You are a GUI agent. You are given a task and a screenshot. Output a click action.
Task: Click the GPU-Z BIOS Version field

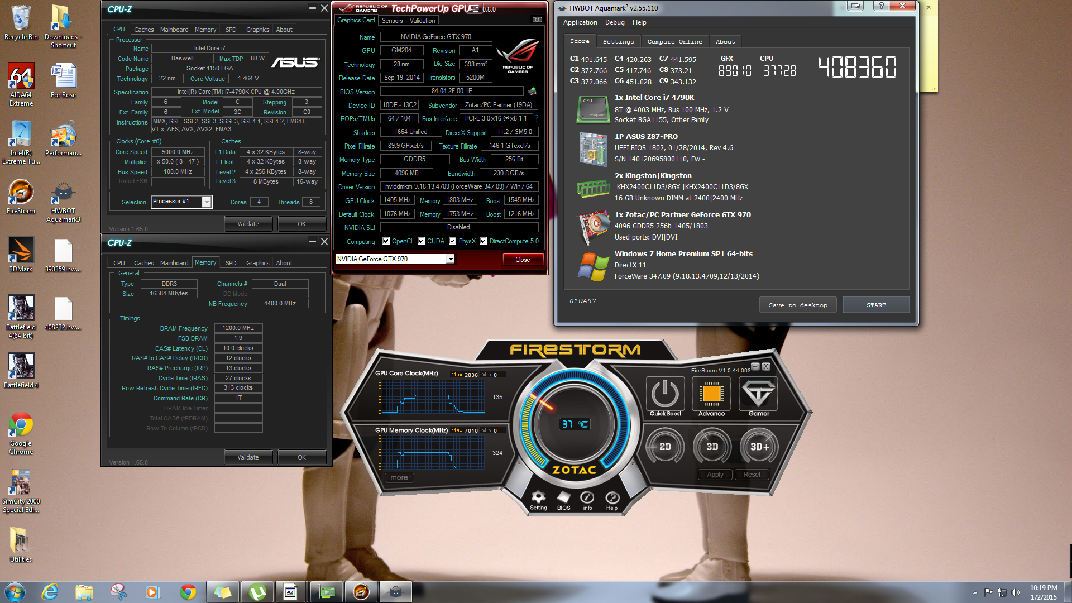pyautogui.click(x=452, y=91)
